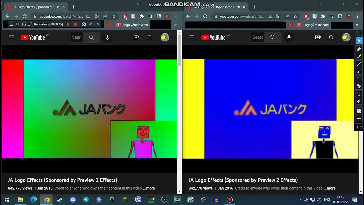The image size is (364, 205).
Task: Open tab search dropdown in left window
Action: [139, 4]
